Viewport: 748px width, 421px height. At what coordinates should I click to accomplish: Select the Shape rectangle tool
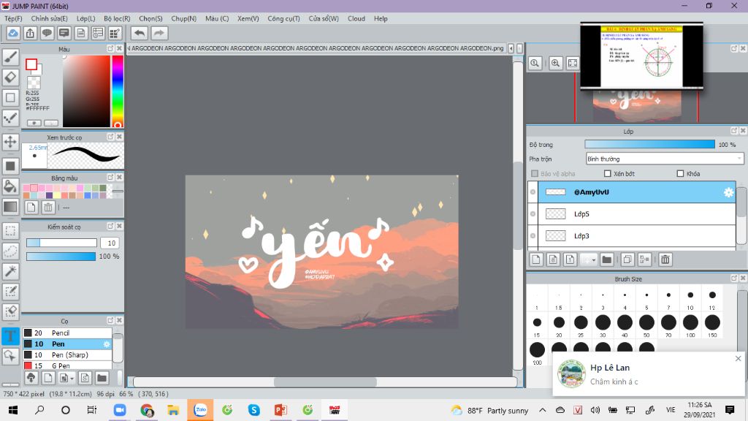click(10, 98)
